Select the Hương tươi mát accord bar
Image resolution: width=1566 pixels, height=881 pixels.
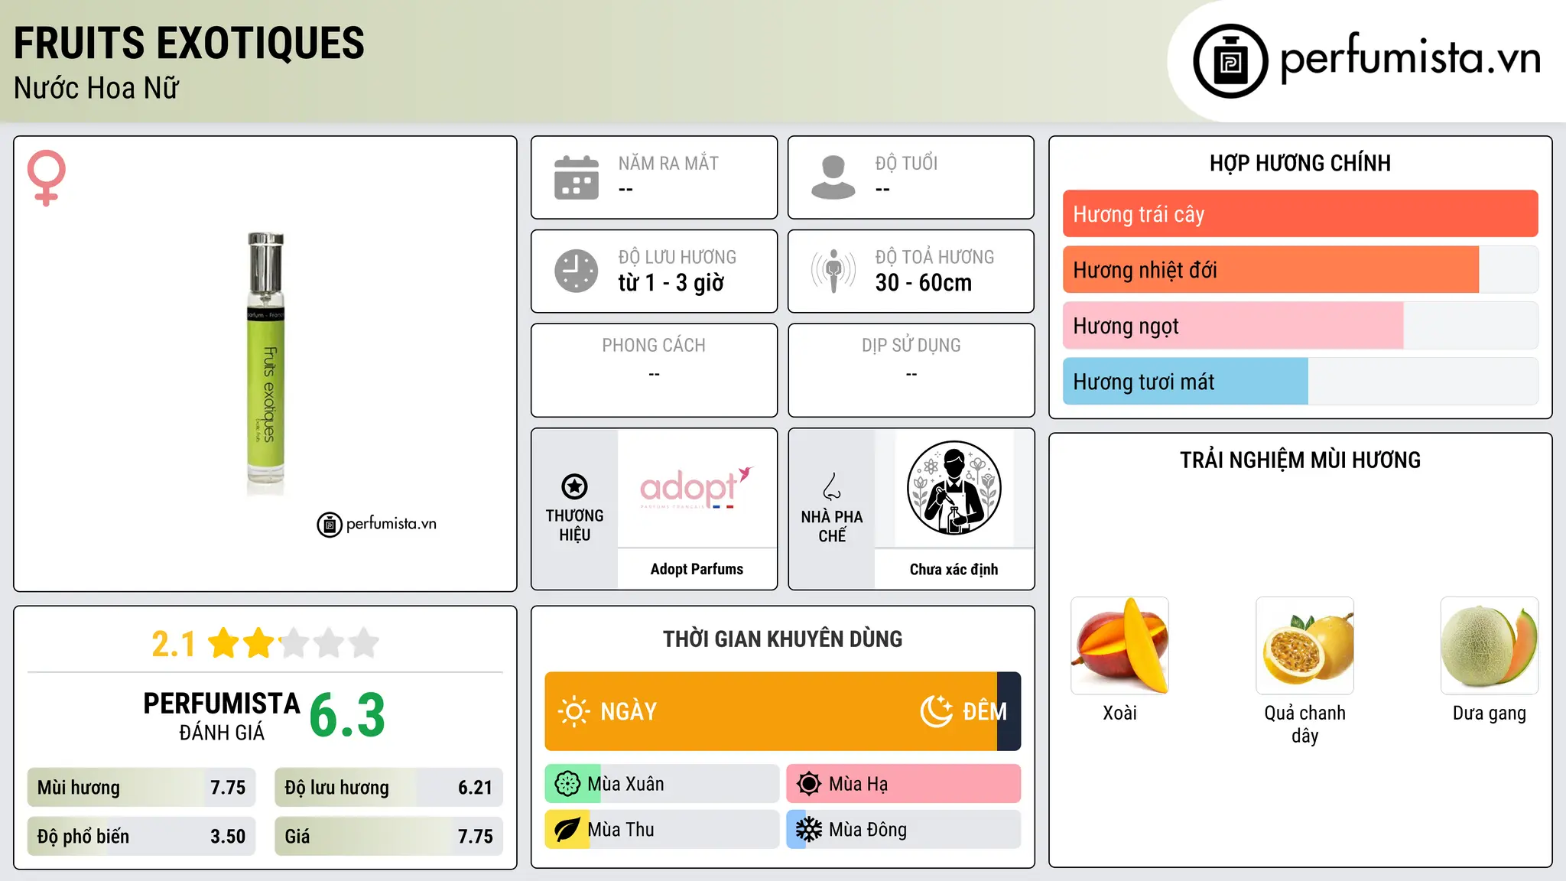click(x=1300, y=382)
